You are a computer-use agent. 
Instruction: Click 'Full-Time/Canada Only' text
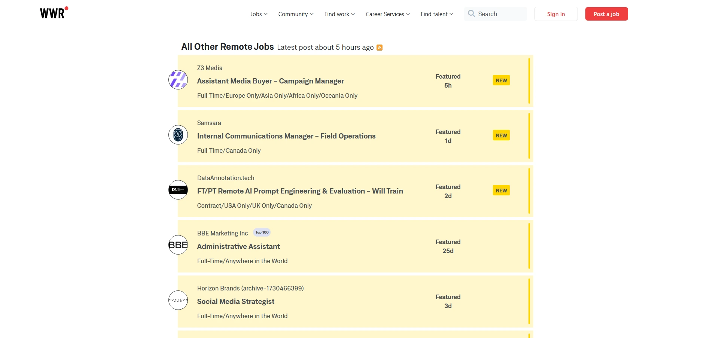(229, 151)
